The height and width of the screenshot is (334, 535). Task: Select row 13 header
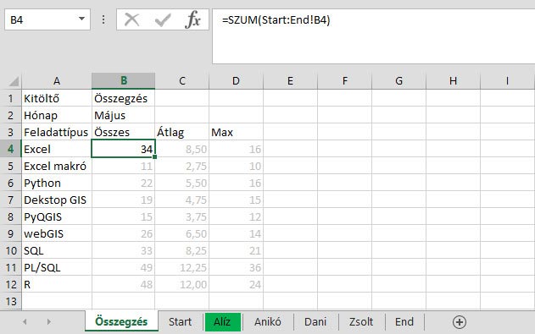[x=10, y=301]
